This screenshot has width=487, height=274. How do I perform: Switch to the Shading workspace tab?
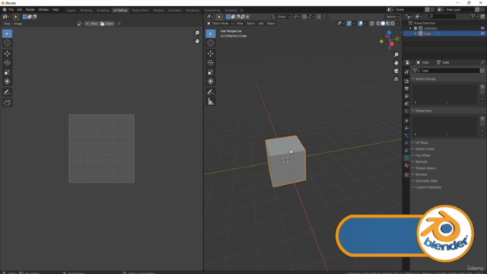[x=158, y=10]
